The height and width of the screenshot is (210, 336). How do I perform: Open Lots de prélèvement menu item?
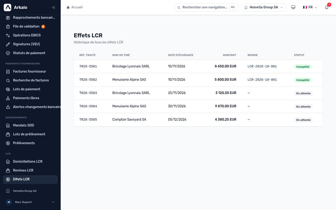(x=30, y=134)
